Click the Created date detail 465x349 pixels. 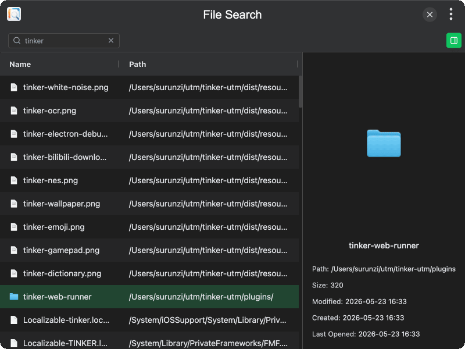358,318
